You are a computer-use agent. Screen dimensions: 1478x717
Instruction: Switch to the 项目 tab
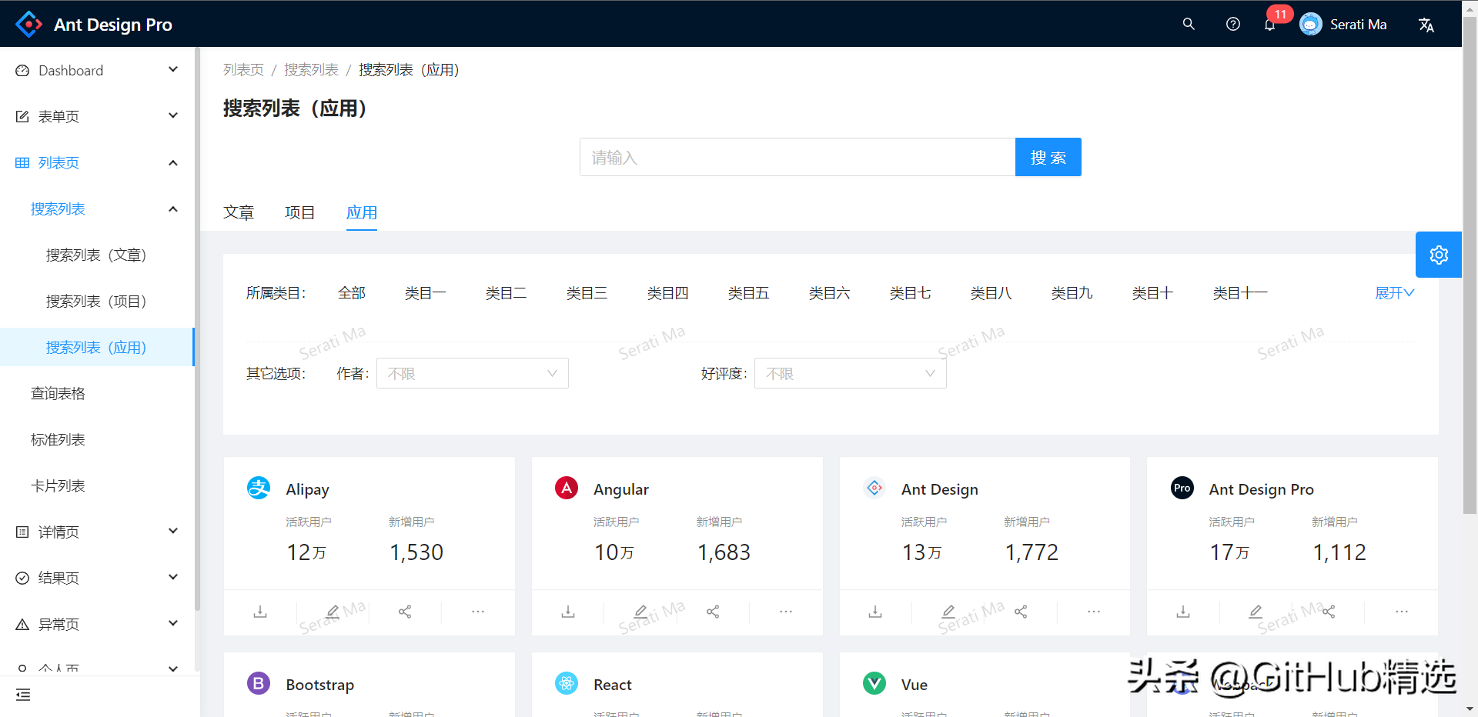pyautogui.click(x=300, y=212)
